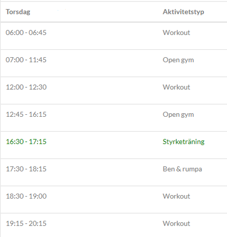Select the 18:30 - 19:00 time slot
Viewport: 227px width, 237px height.
tap(26, 196)
